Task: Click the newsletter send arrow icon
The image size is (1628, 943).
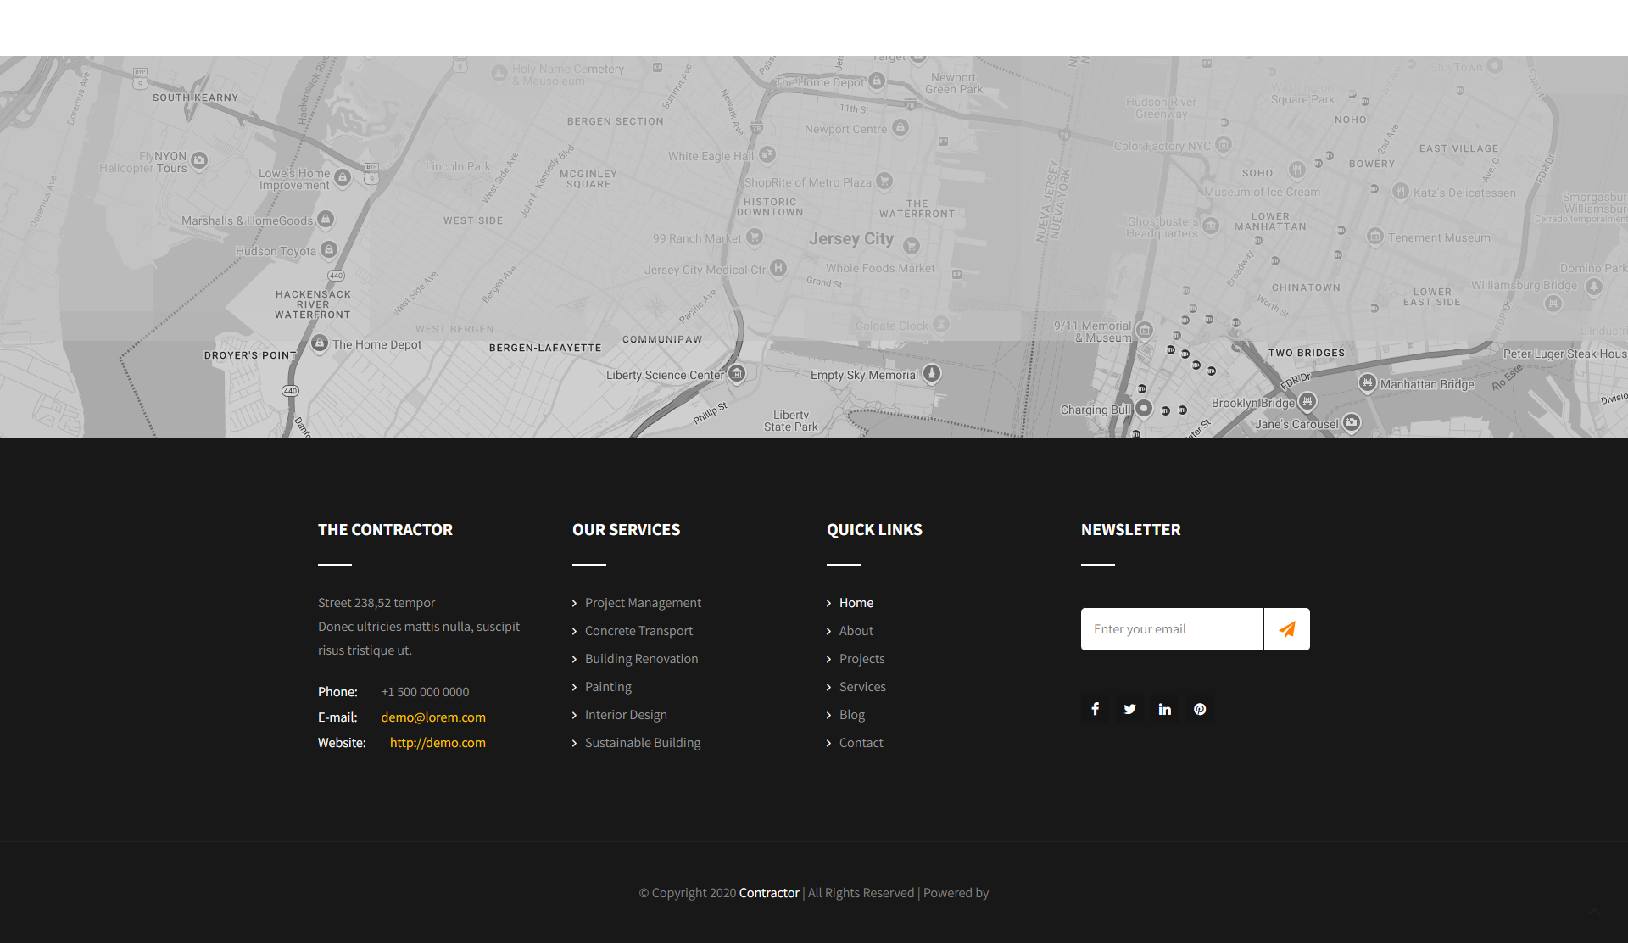Action: pos(1287,628)
